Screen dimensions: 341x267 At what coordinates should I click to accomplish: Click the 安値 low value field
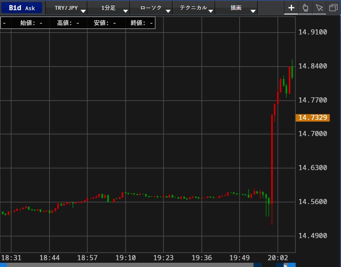pos(105,23)
